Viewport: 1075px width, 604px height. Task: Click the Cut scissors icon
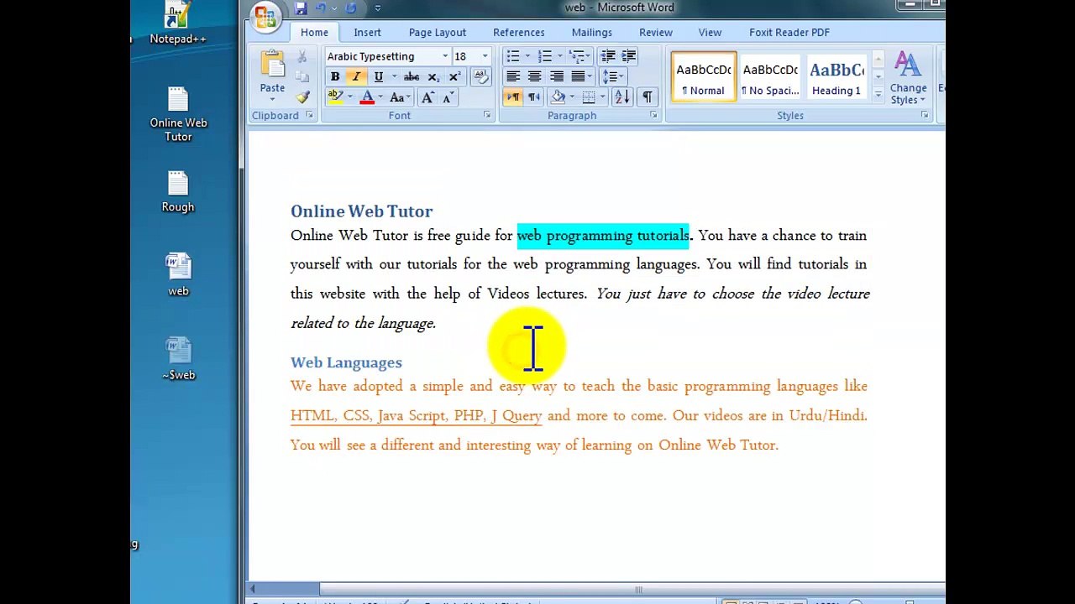click(302, 57)
